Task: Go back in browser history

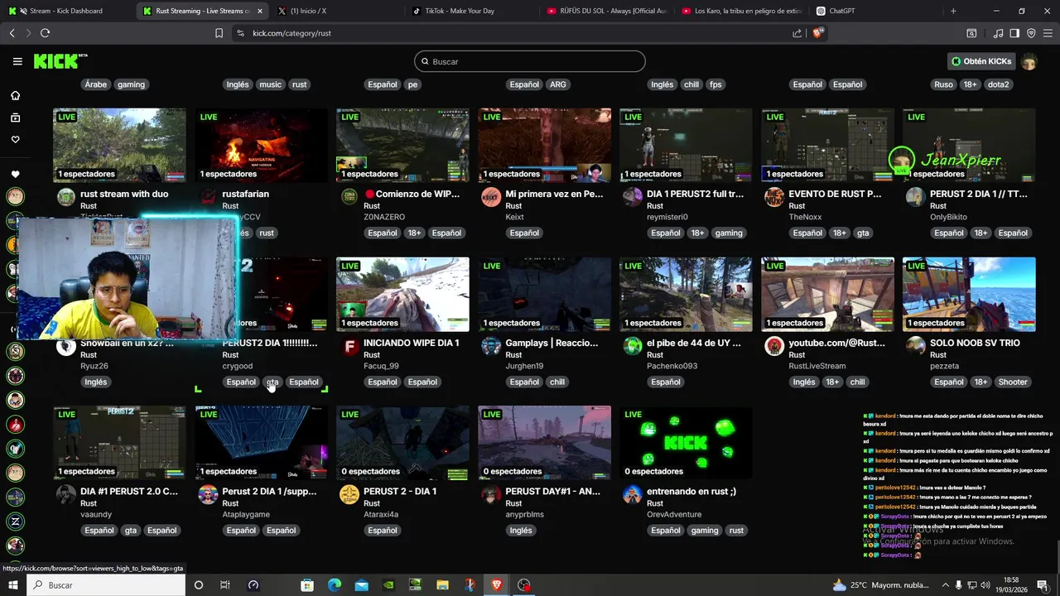Action: click(12, 33)
